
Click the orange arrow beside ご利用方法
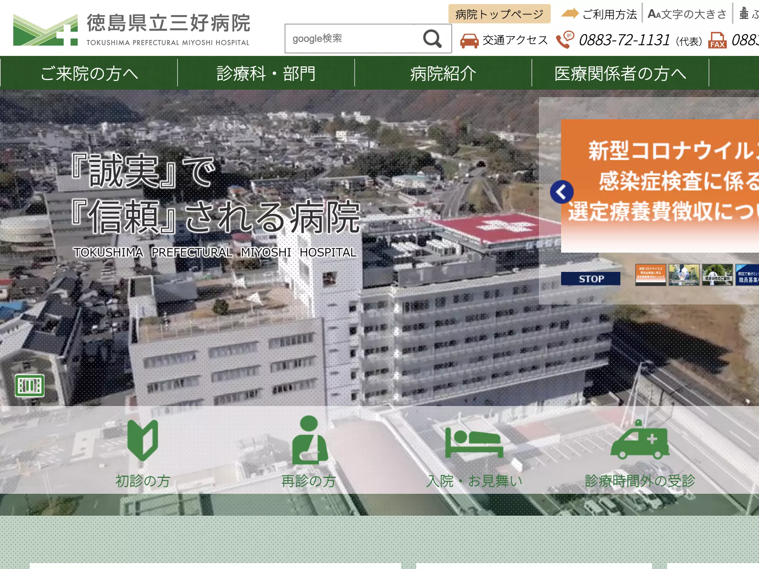pyautogui.click(x=570, y=13)
